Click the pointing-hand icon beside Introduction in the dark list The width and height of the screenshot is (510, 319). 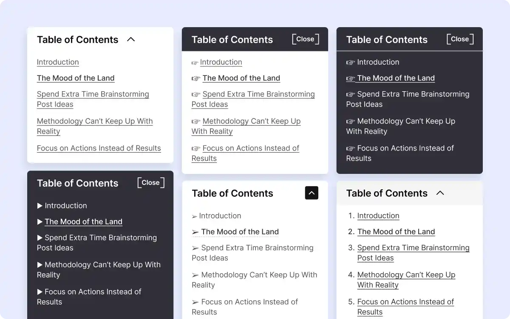350,62
